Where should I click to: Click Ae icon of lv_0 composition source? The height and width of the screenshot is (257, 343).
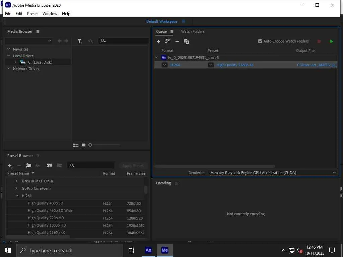point(163,58)
